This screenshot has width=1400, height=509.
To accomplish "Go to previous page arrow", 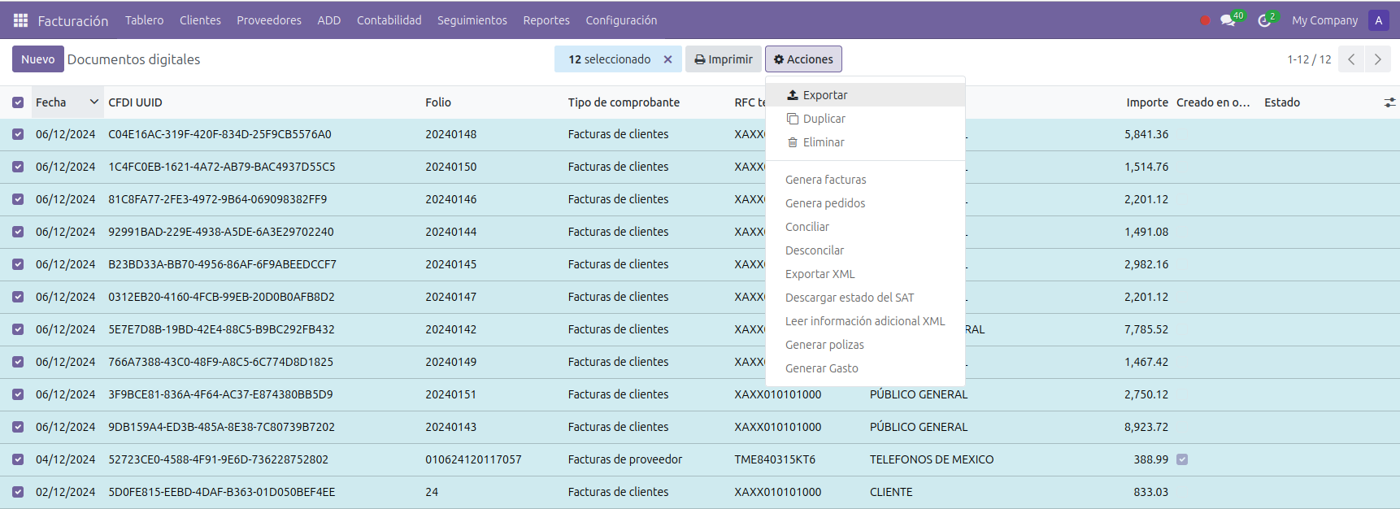I will 1351,59.
